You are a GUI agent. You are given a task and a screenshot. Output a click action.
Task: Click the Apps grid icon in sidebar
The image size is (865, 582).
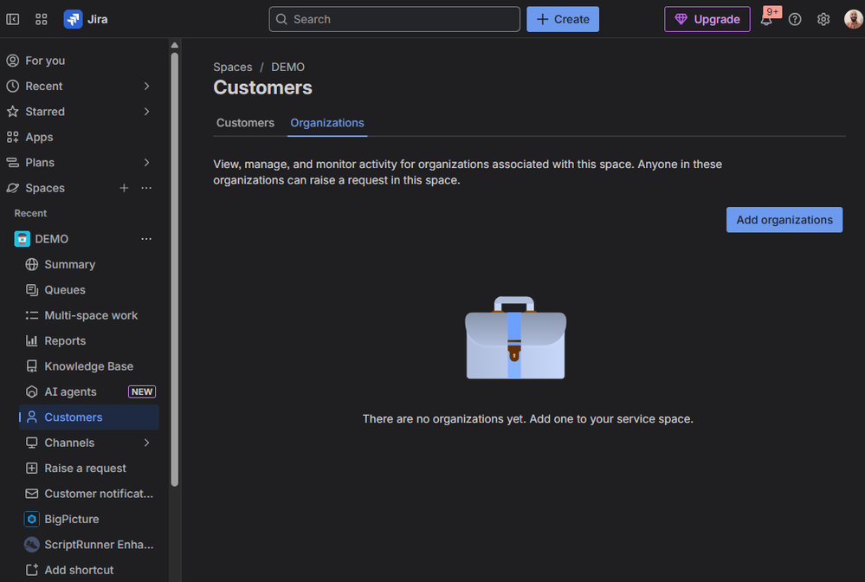point(13,137)
